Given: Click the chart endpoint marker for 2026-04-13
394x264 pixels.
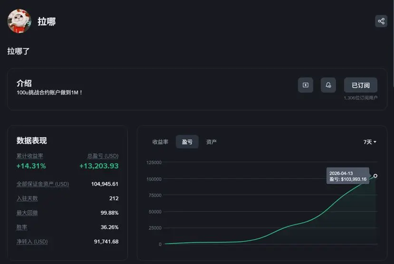Looking at the screenshot, I should point(375,176).
